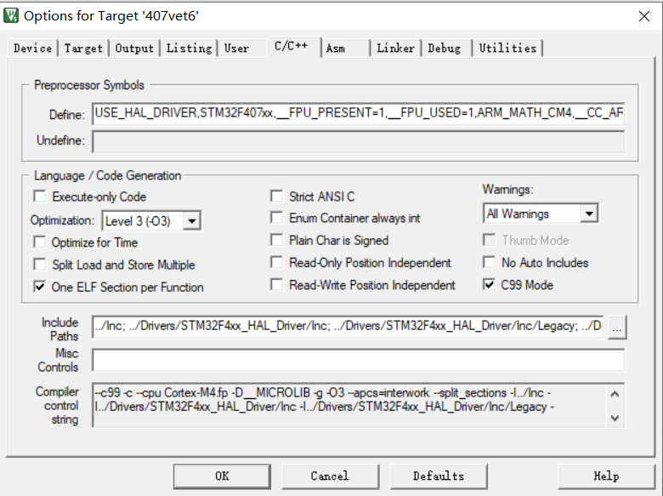
Task: Click the Include Paths field
Action: coord(348,327)
